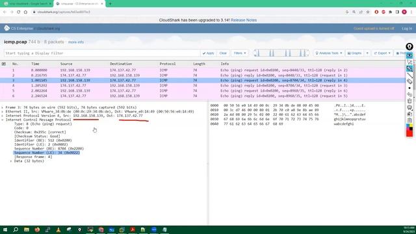The width and height of the screenshot is (416, 234).
Task: Bookmark this page with the star icon
Action: [368, 12]
